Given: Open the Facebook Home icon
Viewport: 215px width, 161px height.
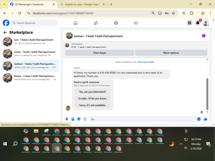Looking at the screenshot, I should 76,23.
